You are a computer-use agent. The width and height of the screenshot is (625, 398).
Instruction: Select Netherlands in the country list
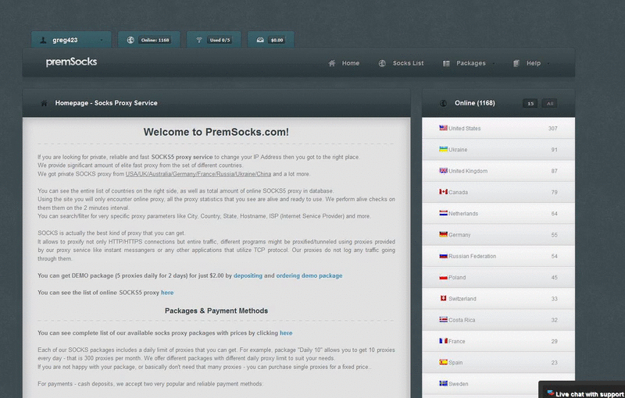click(498, 213)
